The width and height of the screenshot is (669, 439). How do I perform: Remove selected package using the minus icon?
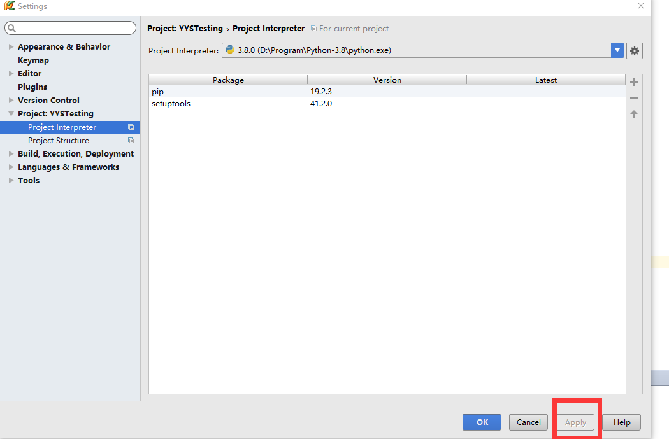click(x=633, y=97)
